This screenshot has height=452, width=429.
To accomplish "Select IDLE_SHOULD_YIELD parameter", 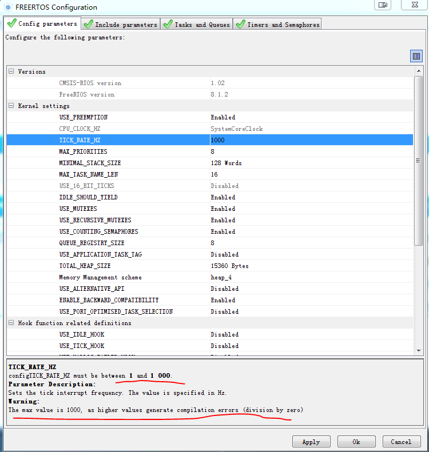I will [x=88, y=198].
